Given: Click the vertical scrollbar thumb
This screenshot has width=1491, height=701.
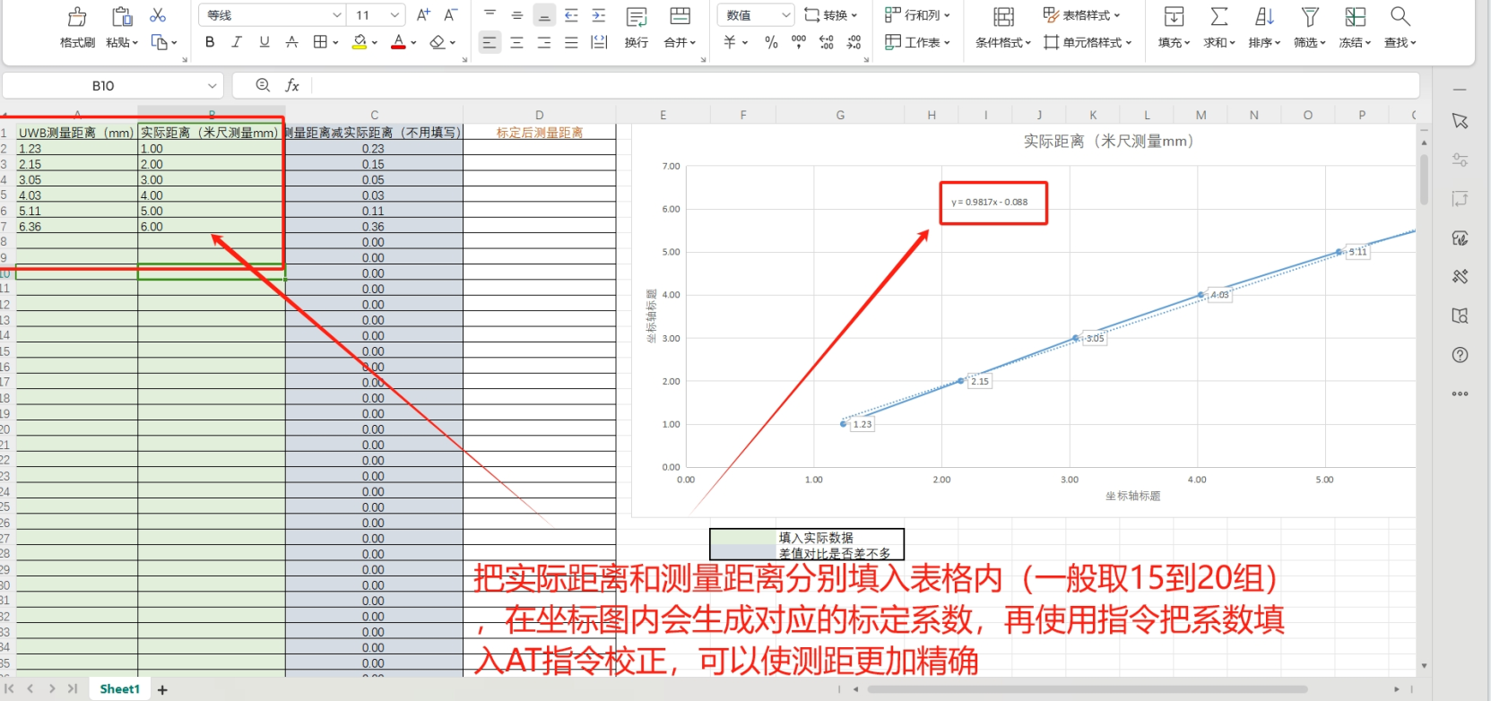Looking at the screenshot, I should [x=1424, y=179].
